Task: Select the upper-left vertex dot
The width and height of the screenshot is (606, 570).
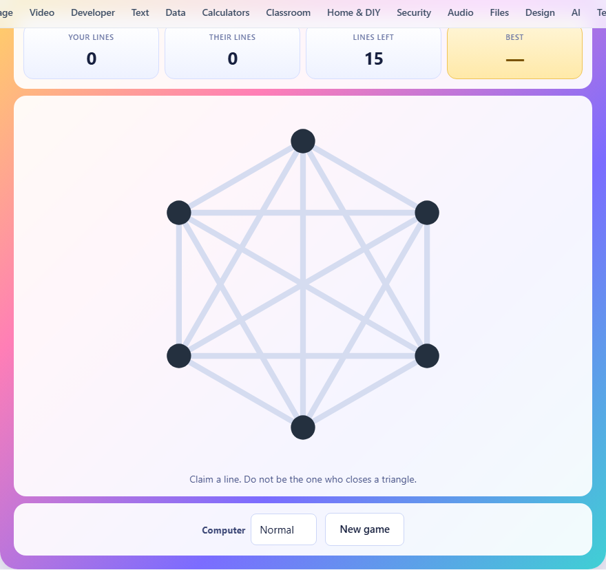Action: tap(179, 213)
